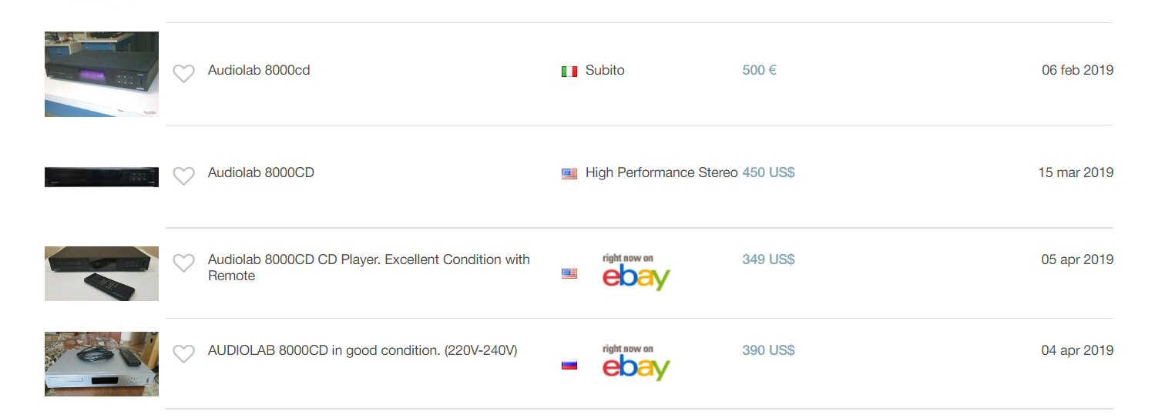1165x418 pixels.
Task: Click US flag next to 349 US$ eBay logo
Action: tap(569, 273)
